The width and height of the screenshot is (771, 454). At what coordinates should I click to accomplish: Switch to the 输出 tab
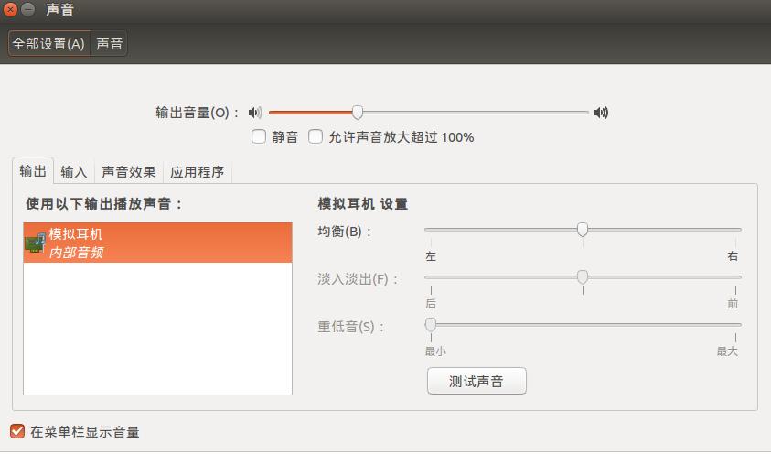33,171
